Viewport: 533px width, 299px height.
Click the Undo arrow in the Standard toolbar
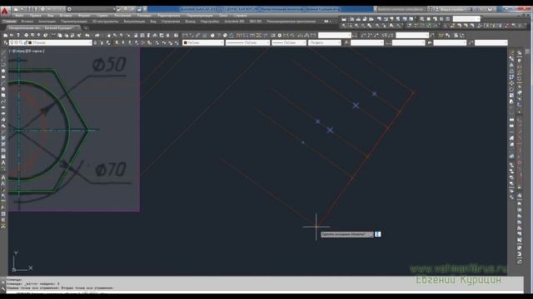tap(87, 35)
